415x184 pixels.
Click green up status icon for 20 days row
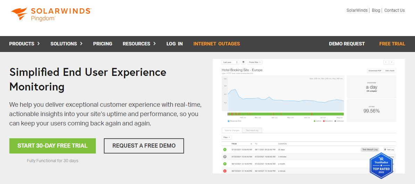(225, 150)
